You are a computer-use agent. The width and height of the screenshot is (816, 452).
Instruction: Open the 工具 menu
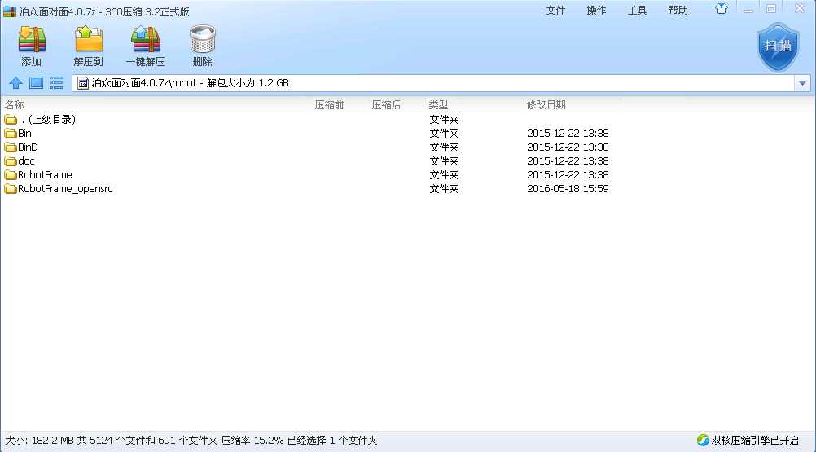pos(637,11)
